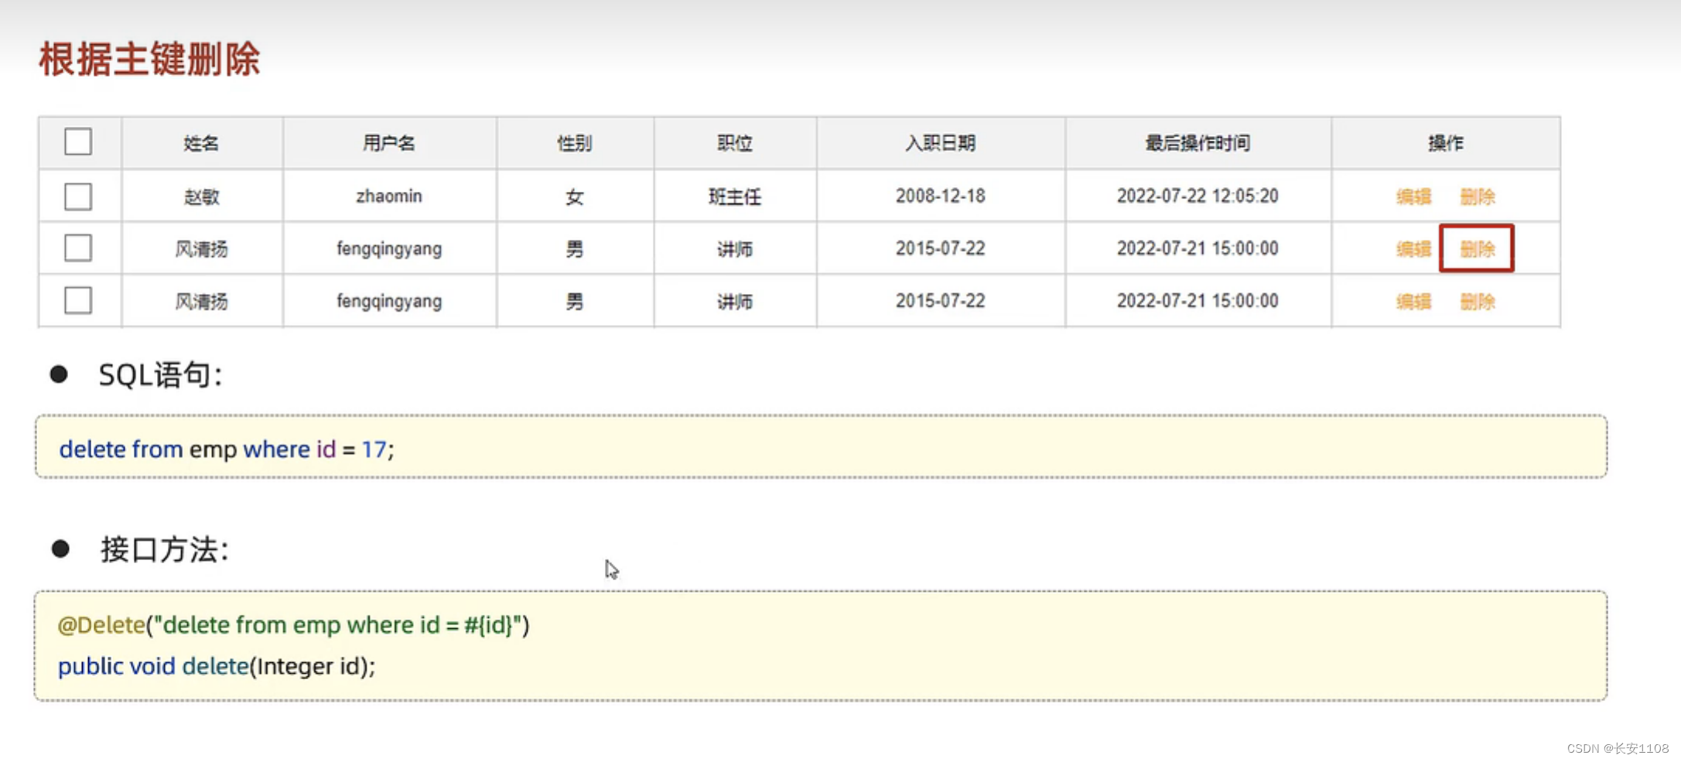Viewport: 1681px width, 762px height.
Task: Check the checkbox for the 赵敏 row
Action: coord(78,196)
